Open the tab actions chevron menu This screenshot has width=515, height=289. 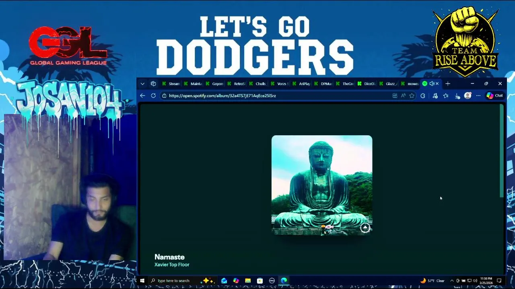pyautogui.click(x=142, y=84)
